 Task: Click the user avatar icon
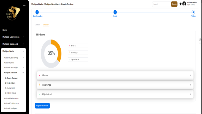pyautogui.click(x=184, y=4)
